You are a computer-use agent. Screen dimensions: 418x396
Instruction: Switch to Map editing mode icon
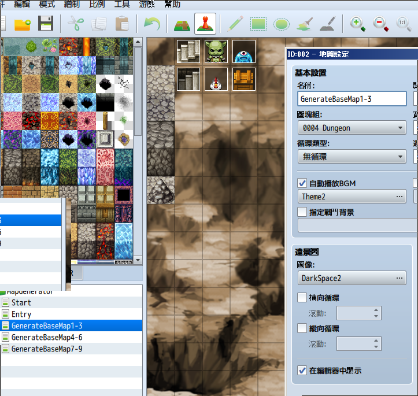(x=182, y=25)
